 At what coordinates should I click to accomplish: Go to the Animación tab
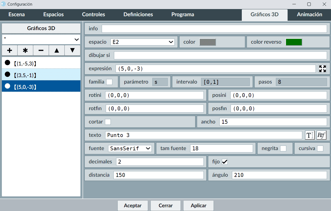point(309,15)
